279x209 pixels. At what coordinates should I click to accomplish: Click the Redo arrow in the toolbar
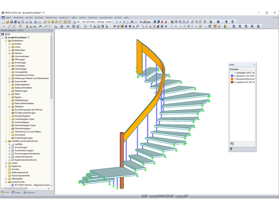[39, 22]
